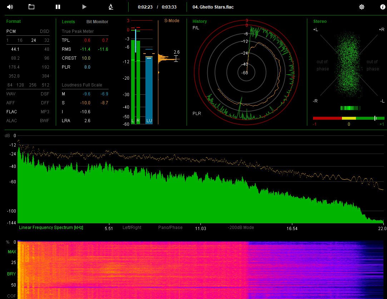Screen dimensions: 387x299
Task: Pause playback of Ghetto Stars
Action: pos(58,7)
